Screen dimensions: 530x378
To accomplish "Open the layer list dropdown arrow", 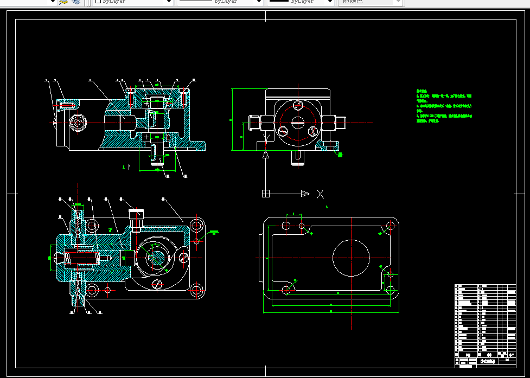I will point(53,1).
